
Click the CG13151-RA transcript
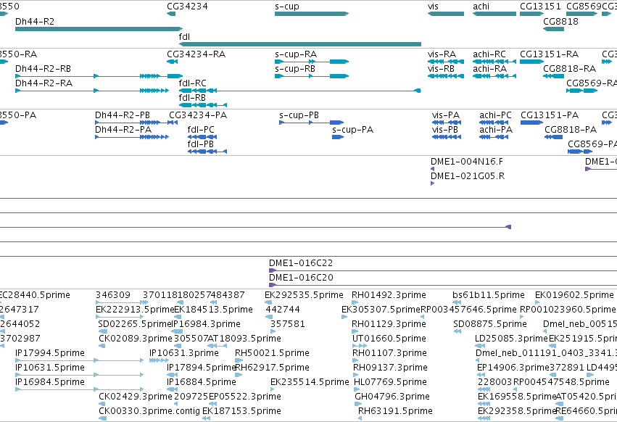[531, 62]
